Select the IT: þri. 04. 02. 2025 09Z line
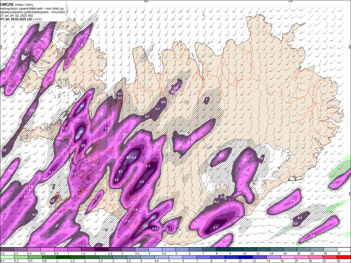Screen dimensions: 351x263 (x=17, y=15)
